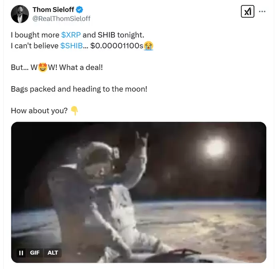Viewport: 280px width, 269px height.
Task: Click the pointing down hand emoji
Action: click(x=74, y=111)
